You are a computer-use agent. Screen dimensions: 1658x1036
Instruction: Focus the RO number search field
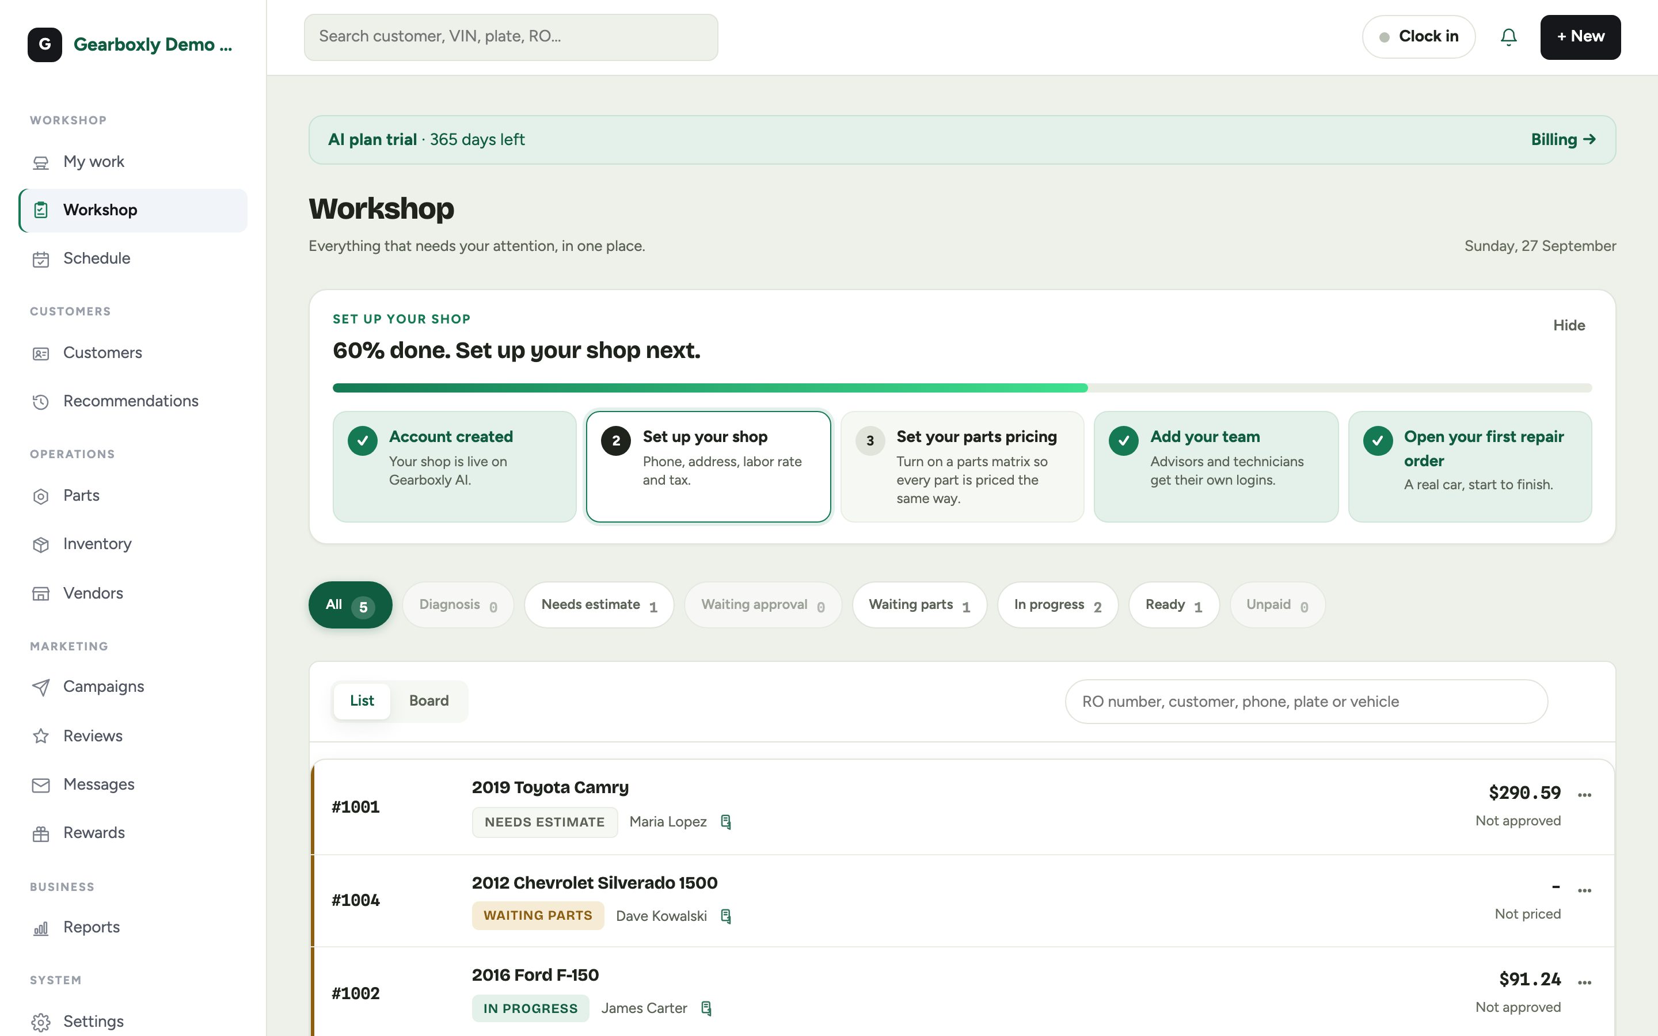click(1306, 702)
